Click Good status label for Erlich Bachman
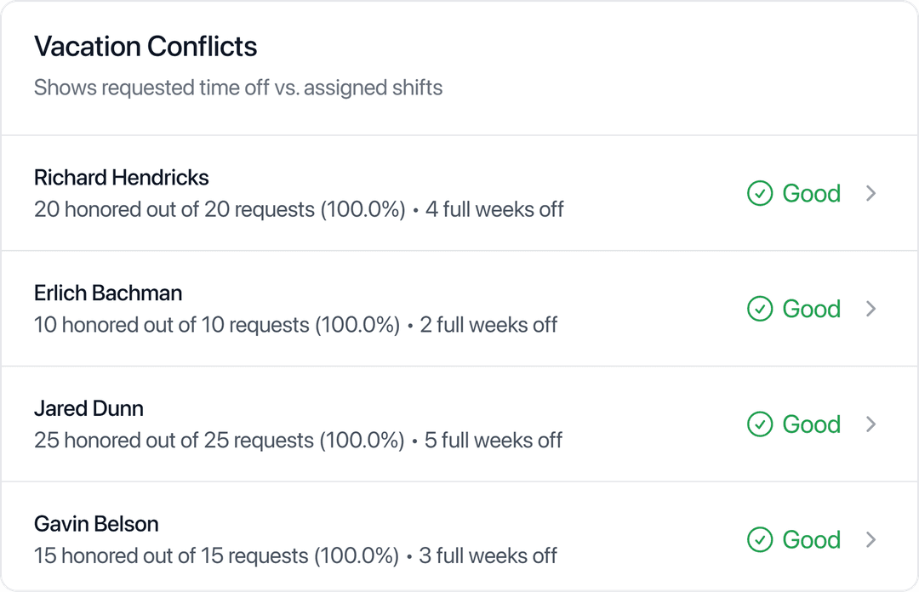Image resolution: width=919 pixels, height=592 pixels. pyautogui.click(x=811, y=309)
